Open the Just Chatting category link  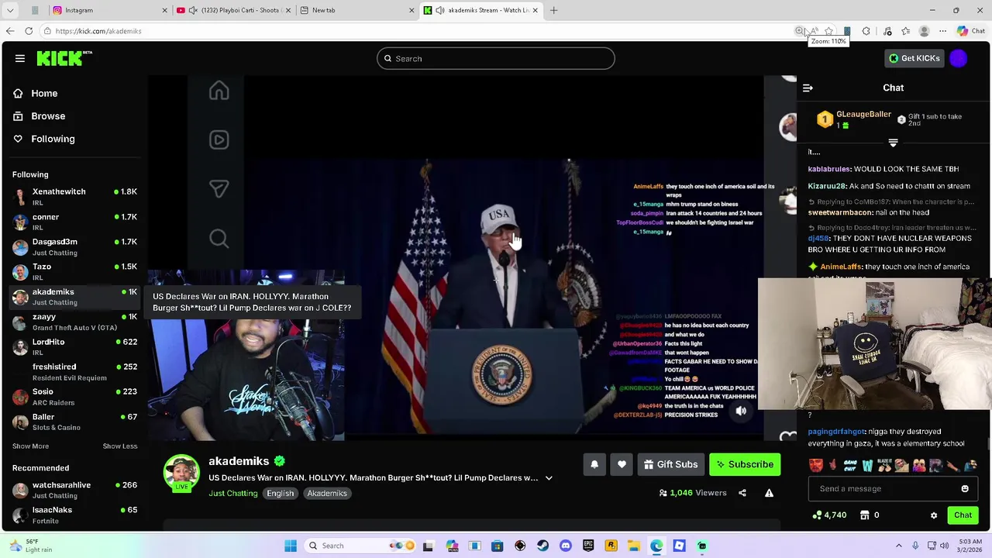tap(232, 494)
